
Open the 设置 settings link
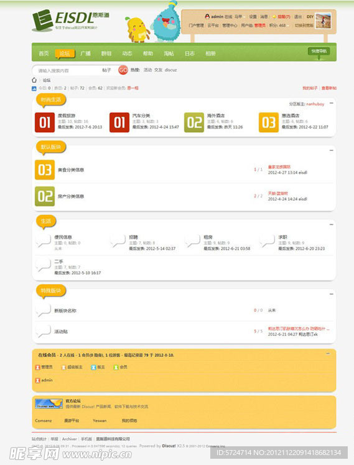pos(253,17)
